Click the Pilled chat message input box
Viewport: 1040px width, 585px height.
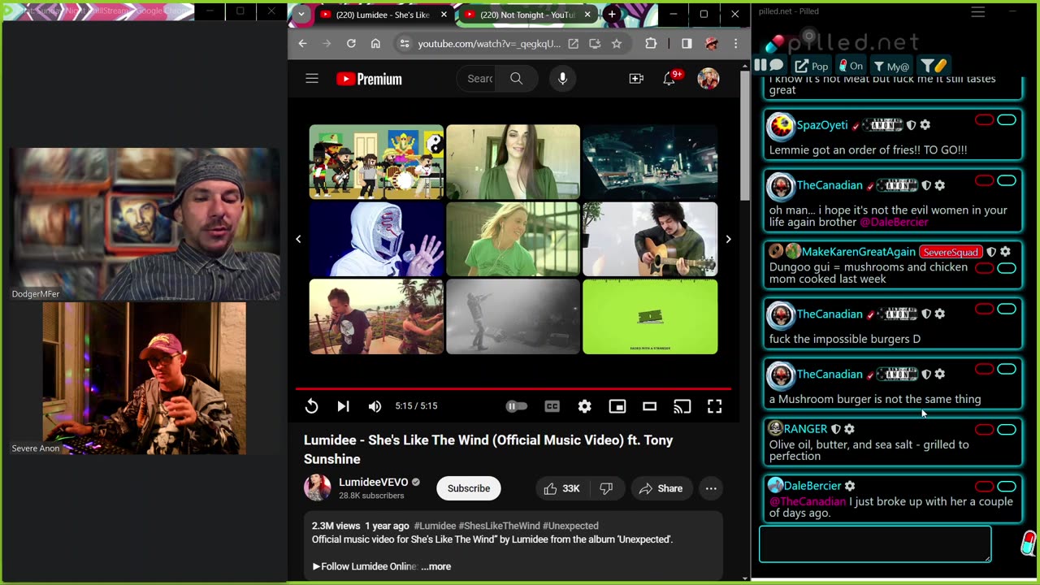[875, 544]
